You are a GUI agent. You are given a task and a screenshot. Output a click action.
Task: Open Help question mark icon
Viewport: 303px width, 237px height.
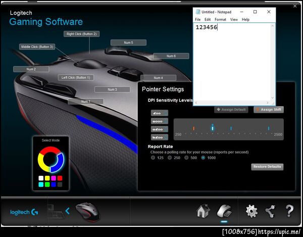coord(289,211)
